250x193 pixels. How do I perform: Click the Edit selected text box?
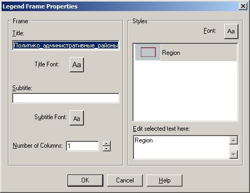pos(181,147)
